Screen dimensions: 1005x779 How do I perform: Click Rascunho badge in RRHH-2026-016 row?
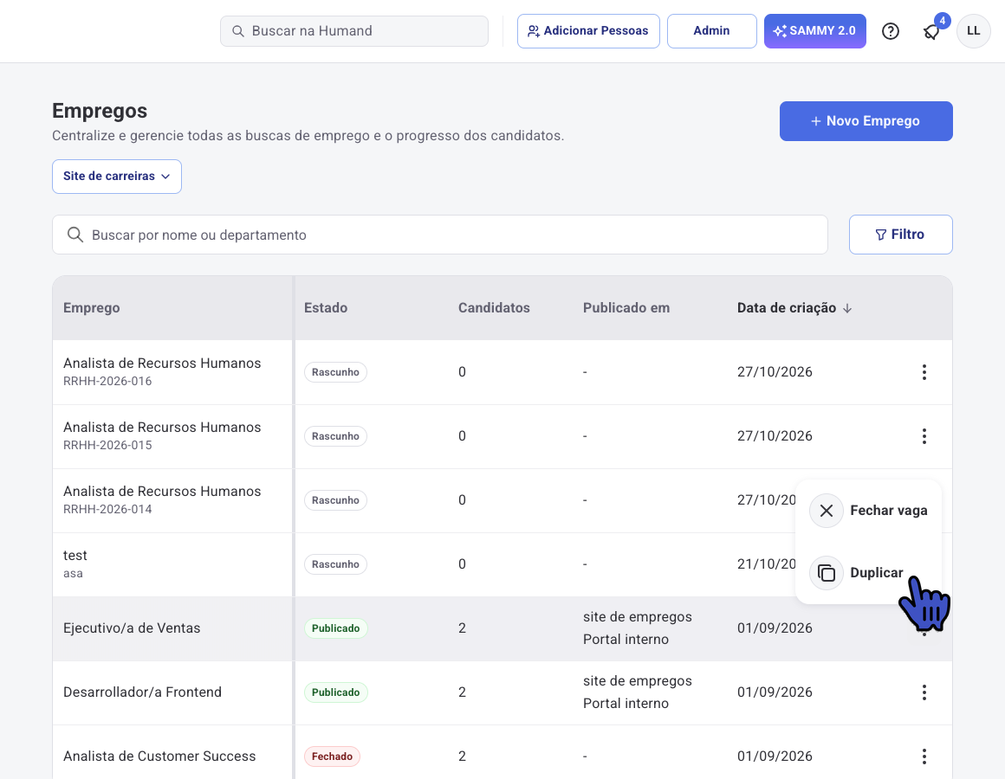(335, 372)
